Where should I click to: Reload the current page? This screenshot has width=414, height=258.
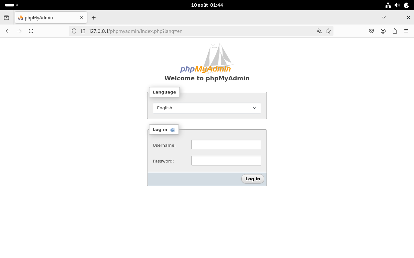[31, 31]
